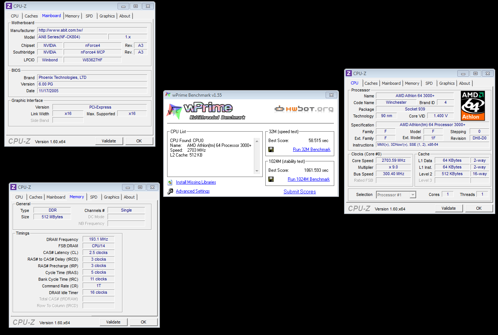Click OK in the Memory CPU-Z window
The height and width of the screenshot is (335, 498).
[x=144, y=322]
